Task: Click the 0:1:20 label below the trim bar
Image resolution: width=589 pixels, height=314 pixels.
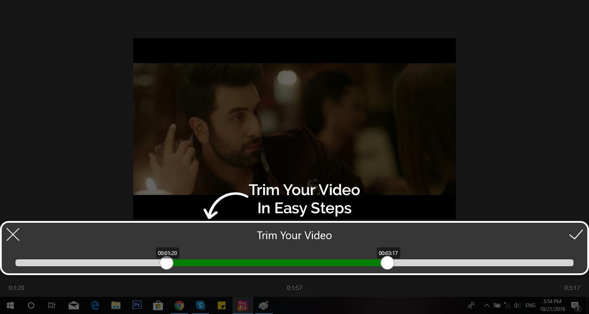Action: (16, 288)
